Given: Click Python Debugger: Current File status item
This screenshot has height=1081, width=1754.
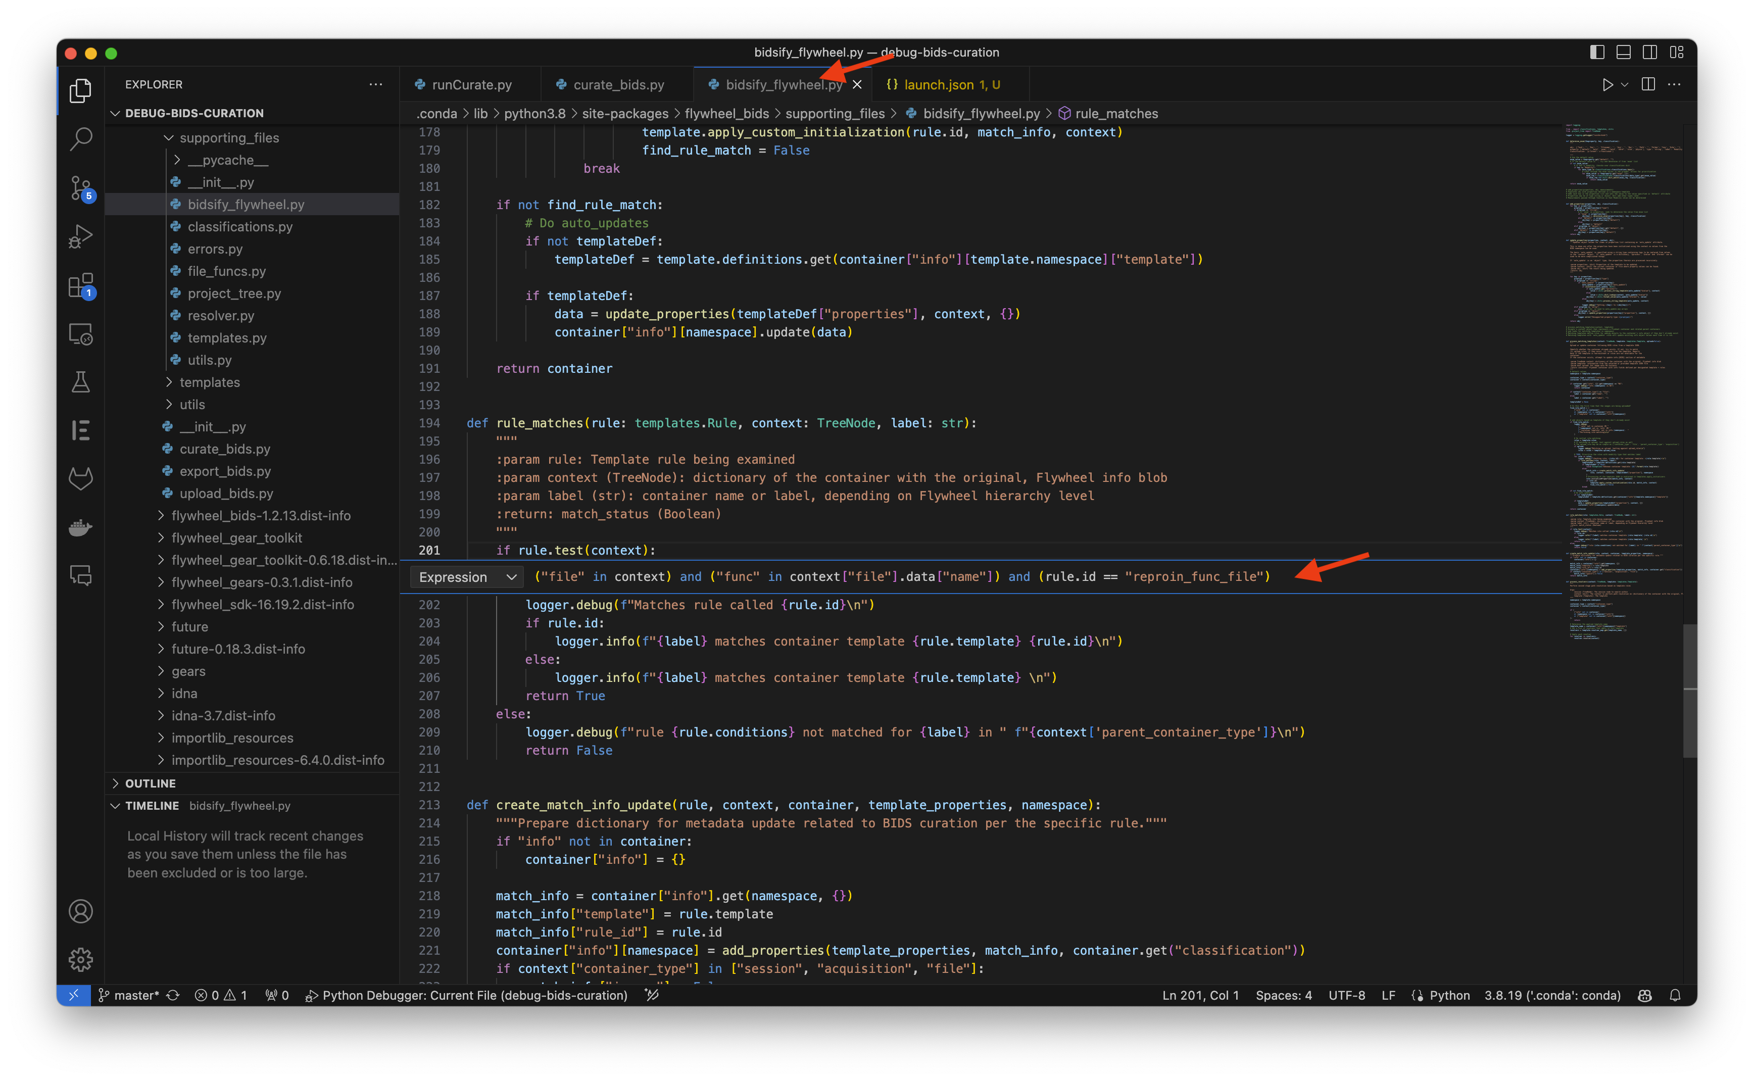Looking at the screenshot, I should [x=466, y=995].
